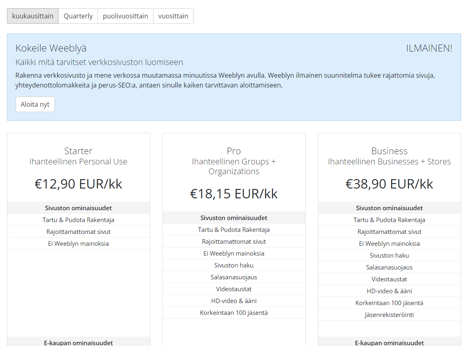471x346 pixels.
Task: Click HD-video & ääni in Pro card
Action: [x=234, y=301]
